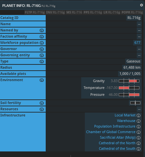Image resolution: width=145 pixels, height=157 pixels.
Task: Select the POPR RL-716g tab
Action: click(x=132, y=12)
